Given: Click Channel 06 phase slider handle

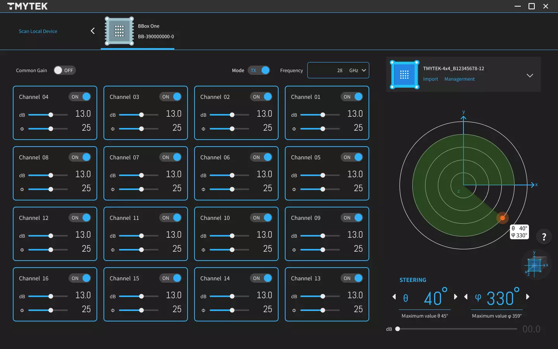Looking at the screenshot, I should pyautogui.click(x=232, y=189).
